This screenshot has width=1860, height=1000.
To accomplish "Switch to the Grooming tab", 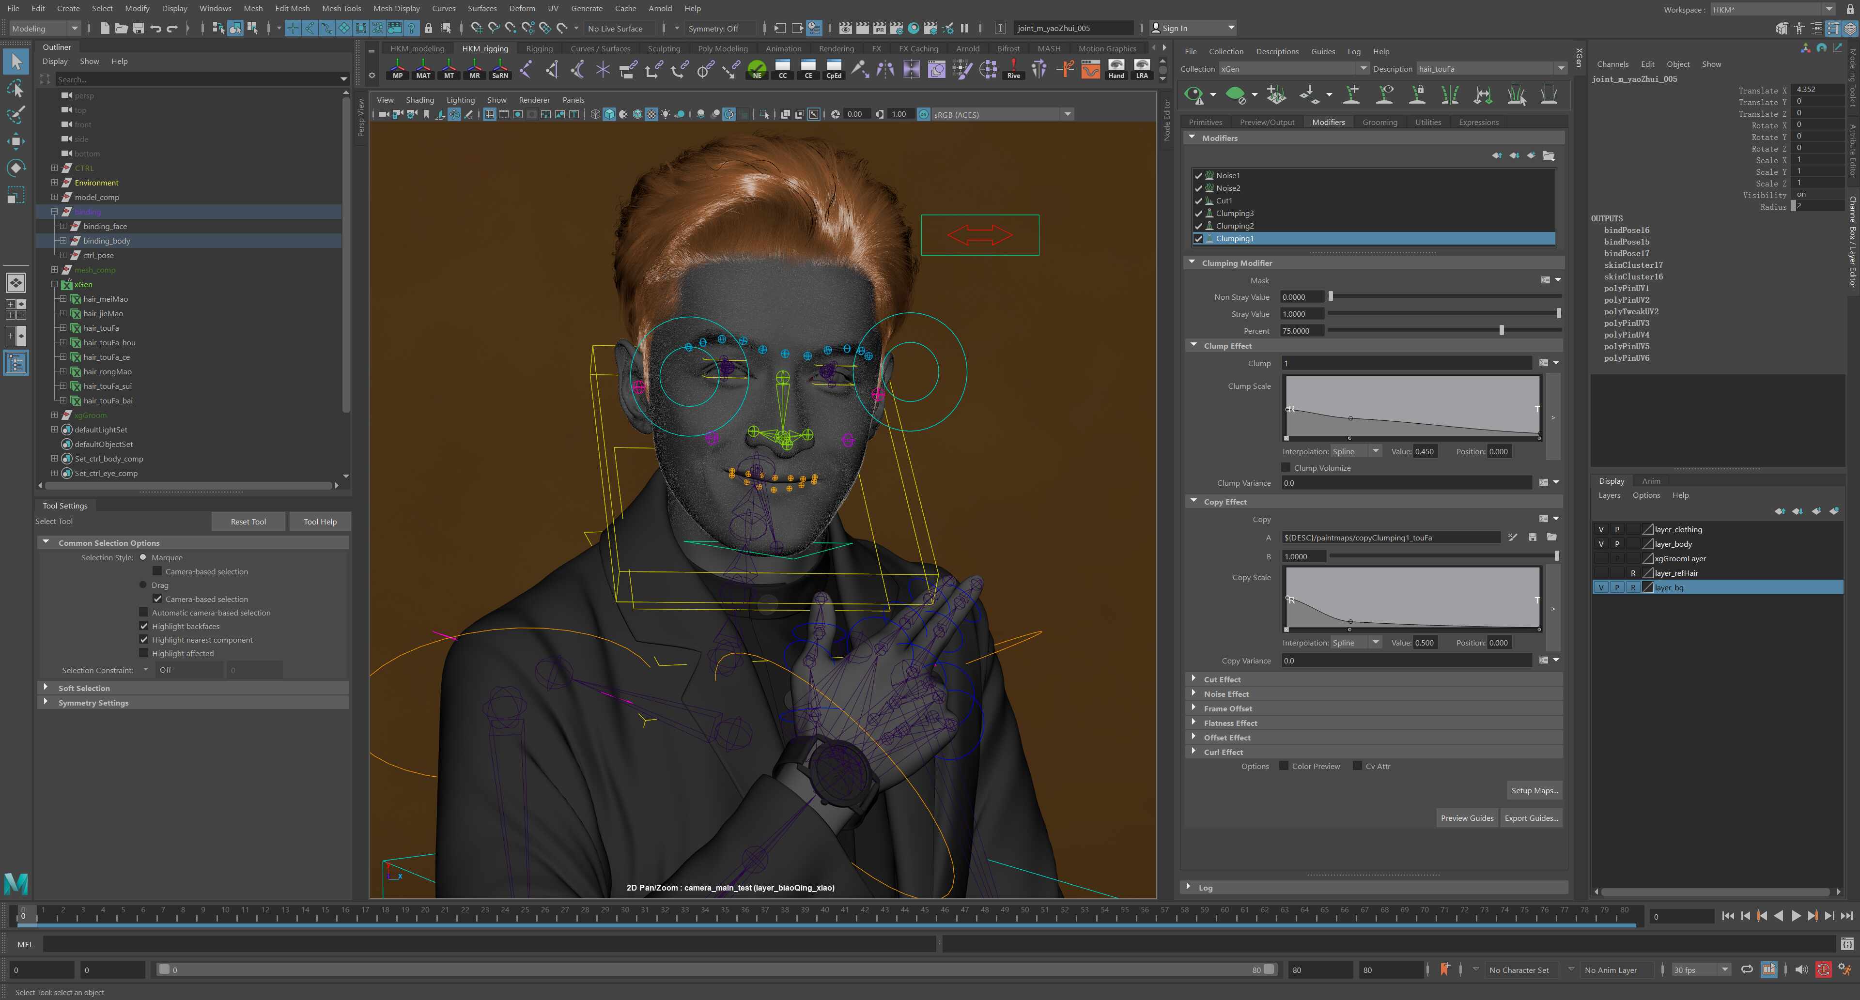I will (x=1379, y=122).
